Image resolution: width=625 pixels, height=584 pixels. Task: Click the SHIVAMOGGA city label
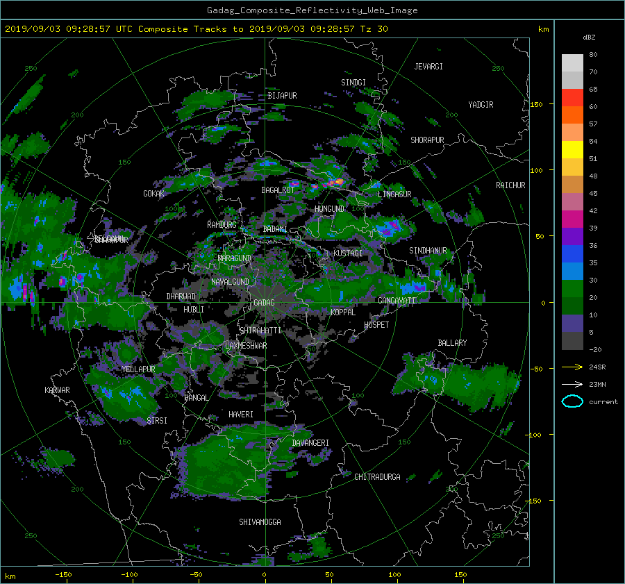[260, 522]
